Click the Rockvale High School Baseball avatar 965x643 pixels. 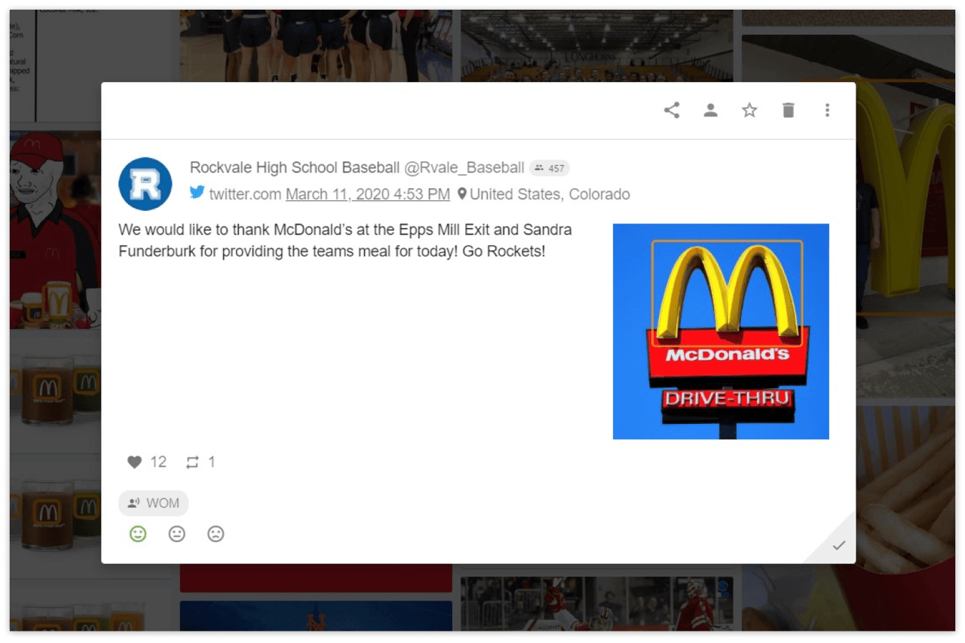point(146,184)
